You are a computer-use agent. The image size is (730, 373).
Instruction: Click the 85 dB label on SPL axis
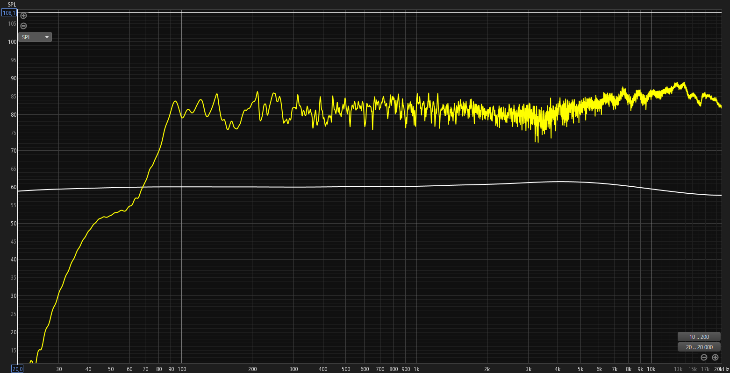[14, 97]
